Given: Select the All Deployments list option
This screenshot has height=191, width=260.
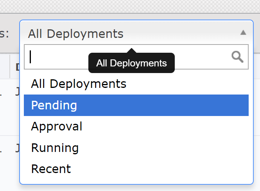Looking at the screenshot, I should [x=79, y=84].
